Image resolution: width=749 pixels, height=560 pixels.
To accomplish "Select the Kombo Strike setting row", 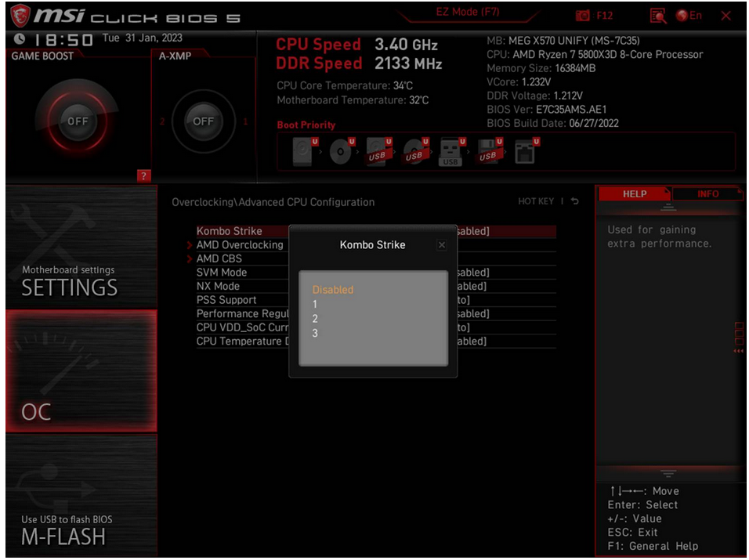I will point(376,231).
